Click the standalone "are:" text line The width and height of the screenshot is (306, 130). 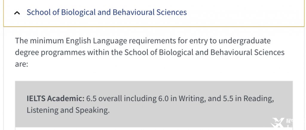(22, 64)
